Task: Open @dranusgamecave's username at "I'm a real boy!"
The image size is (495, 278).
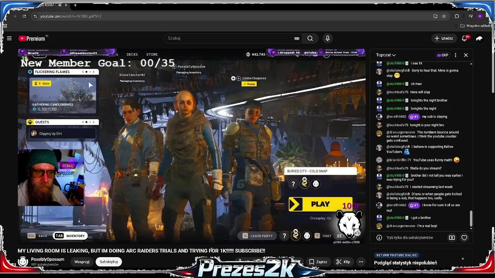Action: [401, 226]
